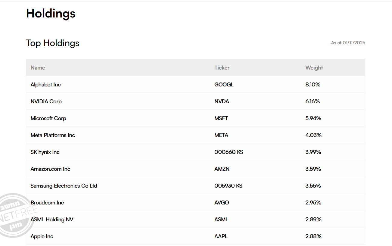The width and height of the screenshot is (392, 246).
Task: Click the As of 01/11/2026 date label
Action: [x=348, y=43]
